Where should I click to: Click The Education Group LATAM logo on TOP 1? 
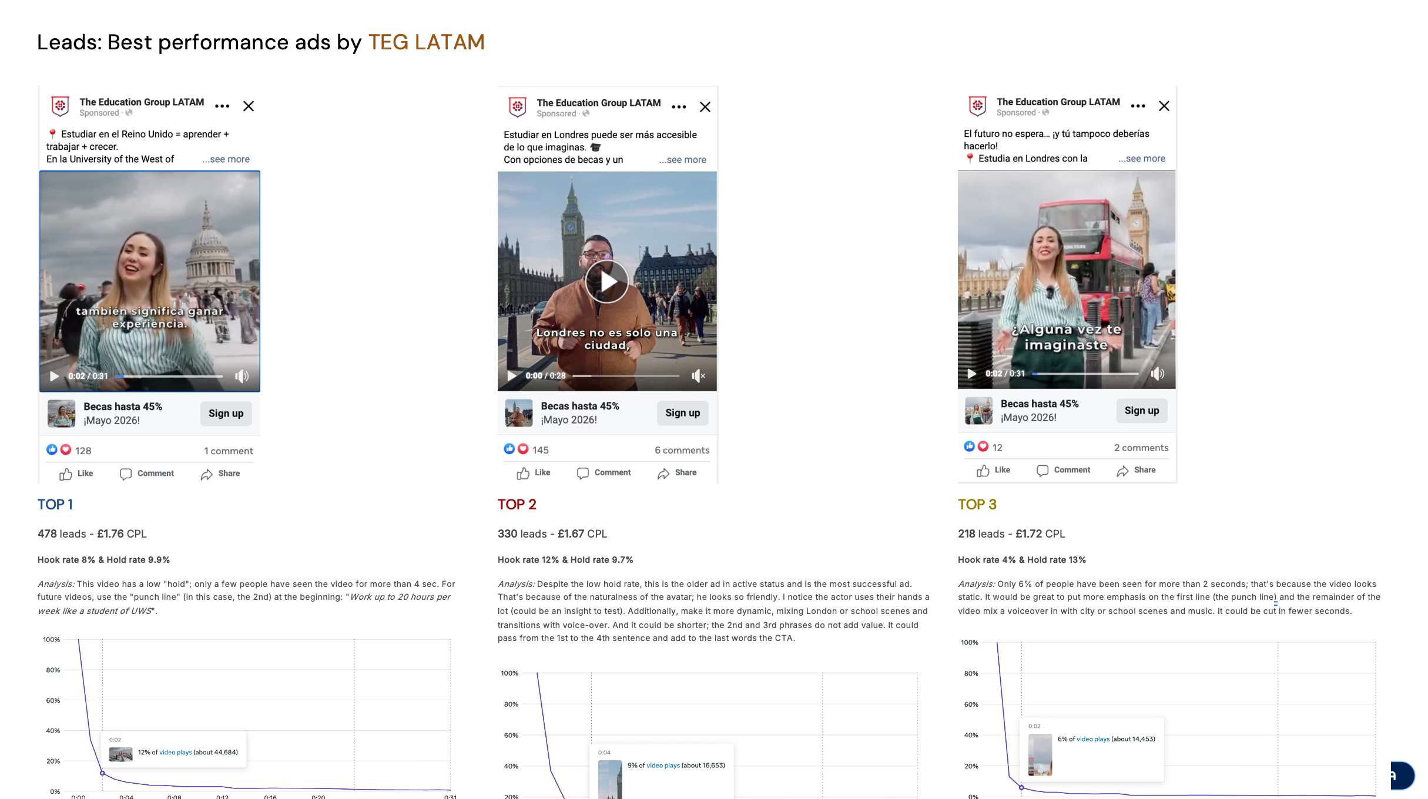click(x=60, y=106)
